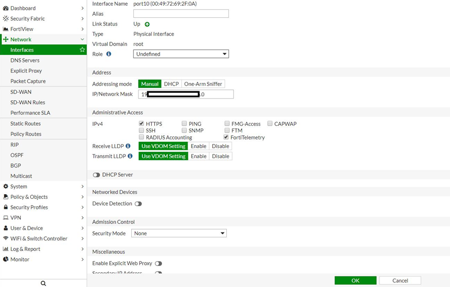Go to DNS Servers menu item
450x287 pixels.
point(25,61)
